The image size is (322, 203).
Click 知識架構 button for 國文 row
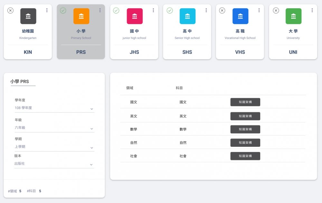point(245,102)
